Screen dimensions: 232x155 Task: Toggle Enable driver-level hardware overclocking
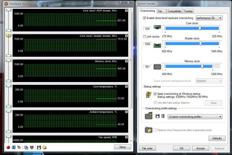click(x=145, y=18)
